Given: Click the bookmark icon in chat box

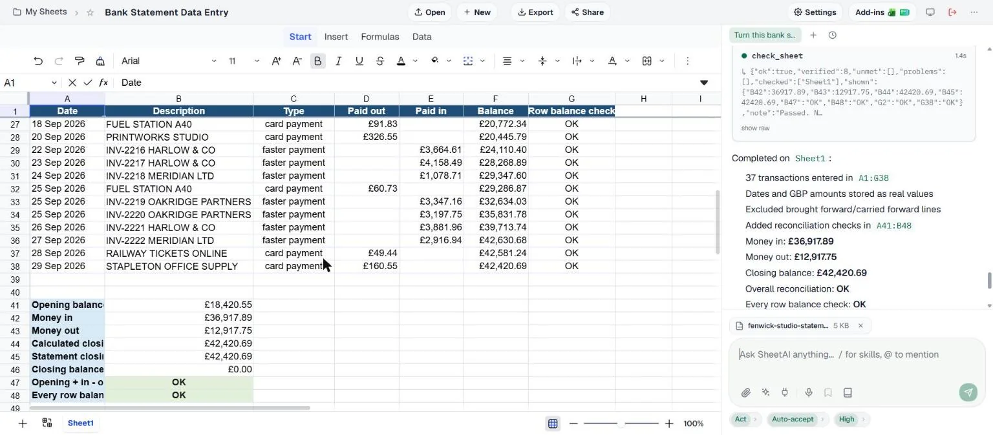Looking at the screenshot, I should 828,392.
